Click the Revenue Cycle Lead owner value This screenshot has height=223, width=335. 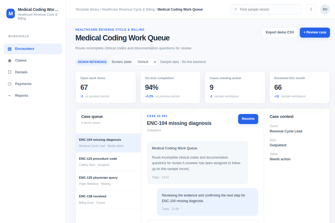click(x=286, y=131)
